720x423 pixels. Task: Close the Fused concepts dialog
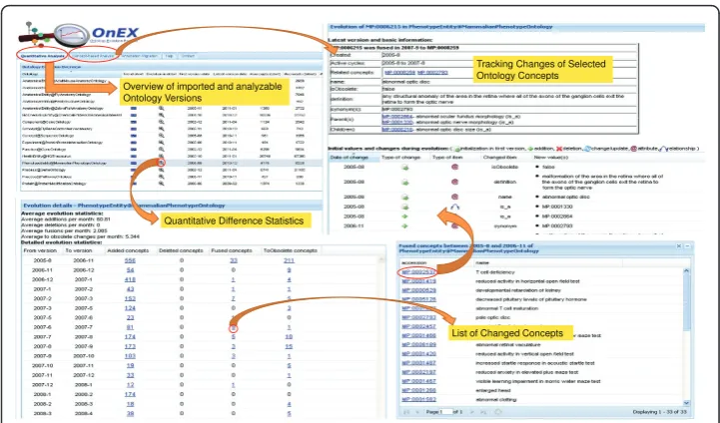[x=679, y=246]
